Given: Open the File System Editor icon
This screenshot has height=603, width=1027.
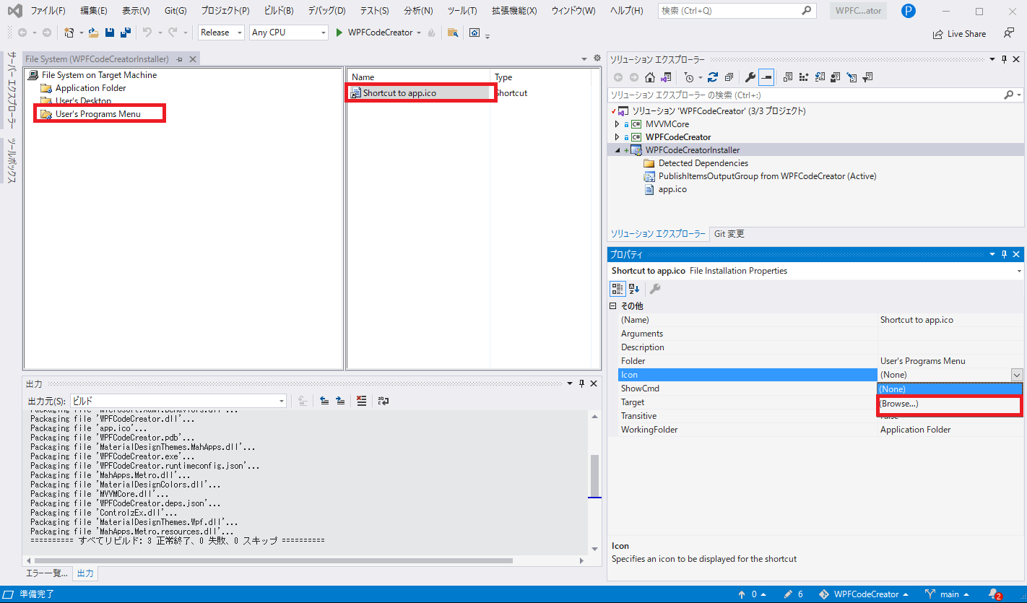Looking at the screenshot, I should point(787,77).
